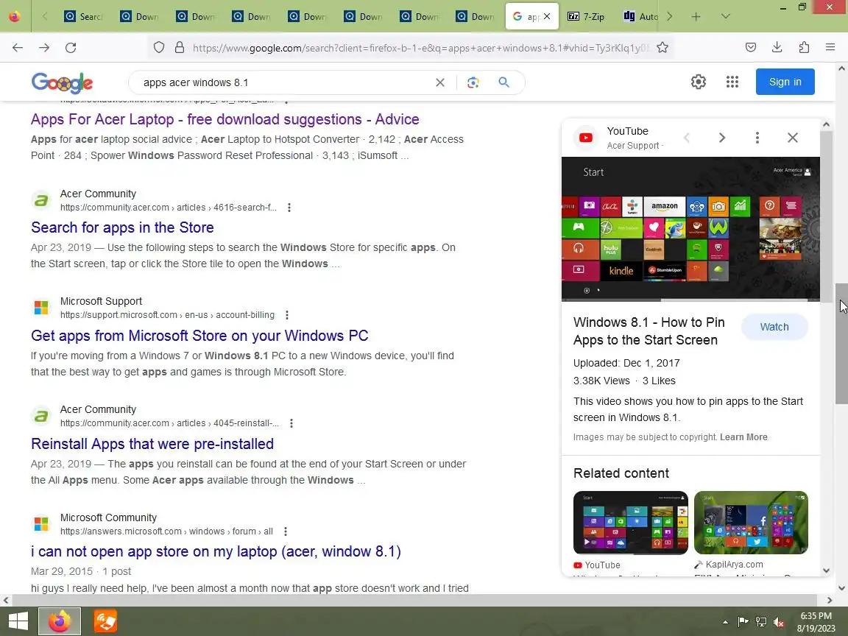The height and width of the screenshot is (636, 848).
Task: Click the browser forward arrow
Action: coord(44,48)
